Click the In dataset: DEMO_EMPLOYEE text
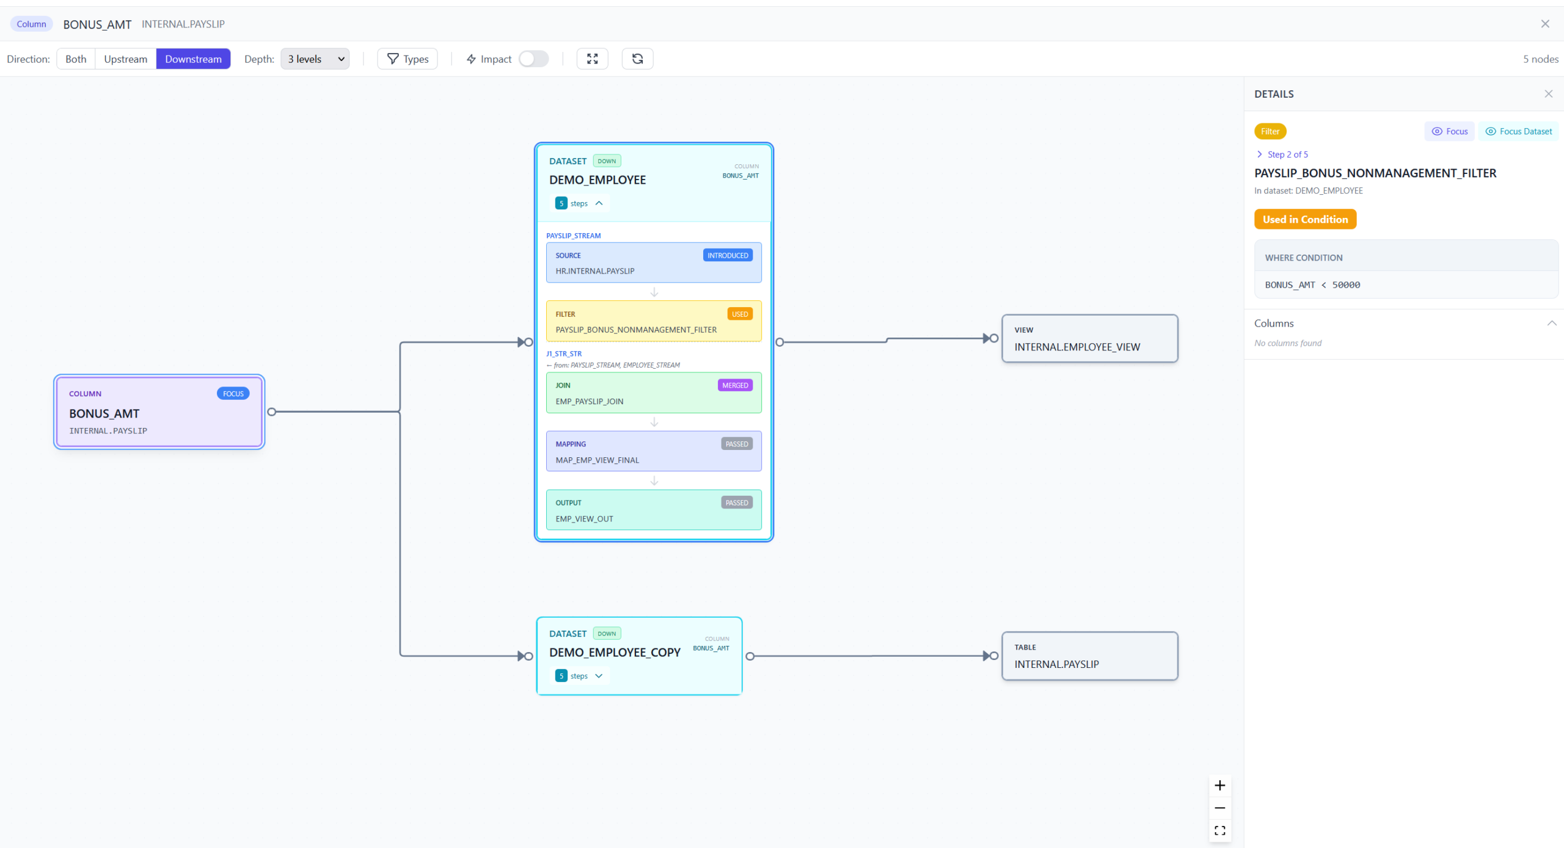Image resolution: width=1564 pixels, height=848 pixels. (x=1308, y=190)
